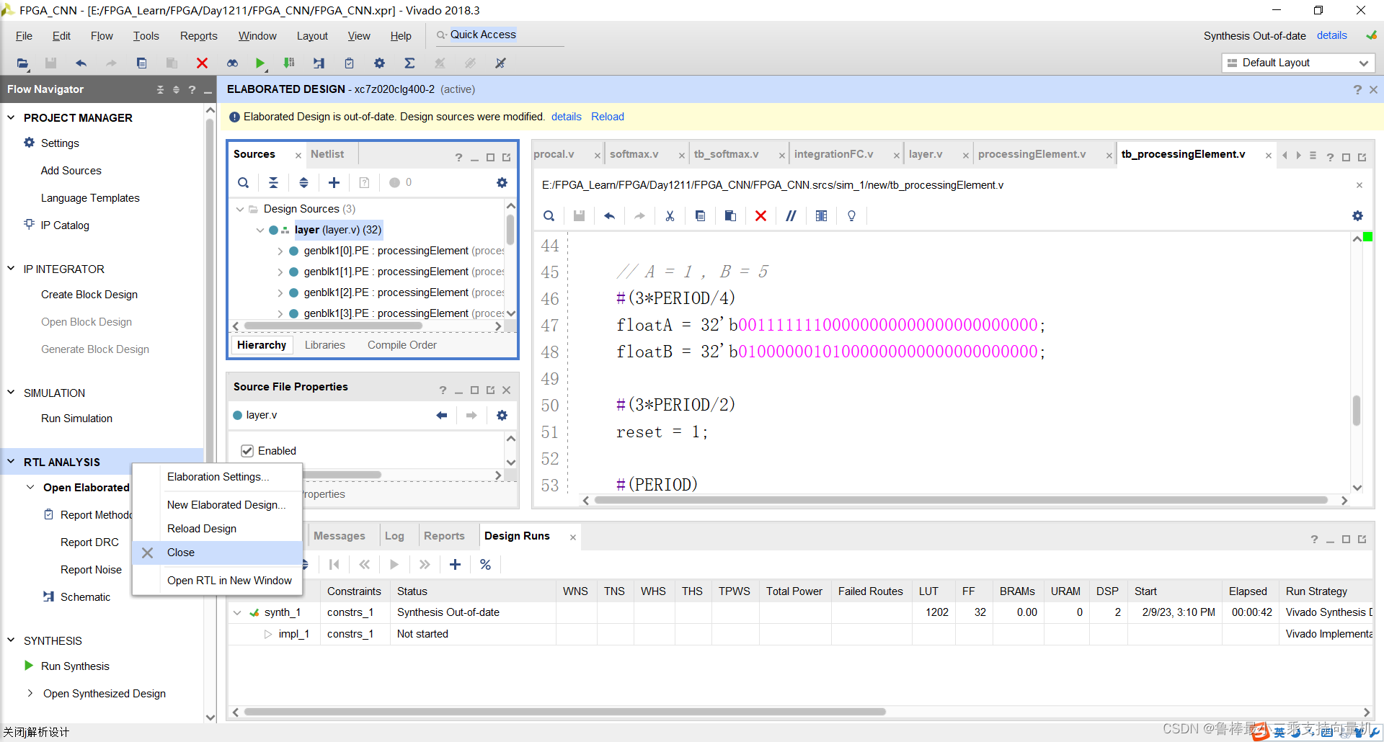
Task: Go to previous source file properties arrow
Action: (x=441, y=416)
